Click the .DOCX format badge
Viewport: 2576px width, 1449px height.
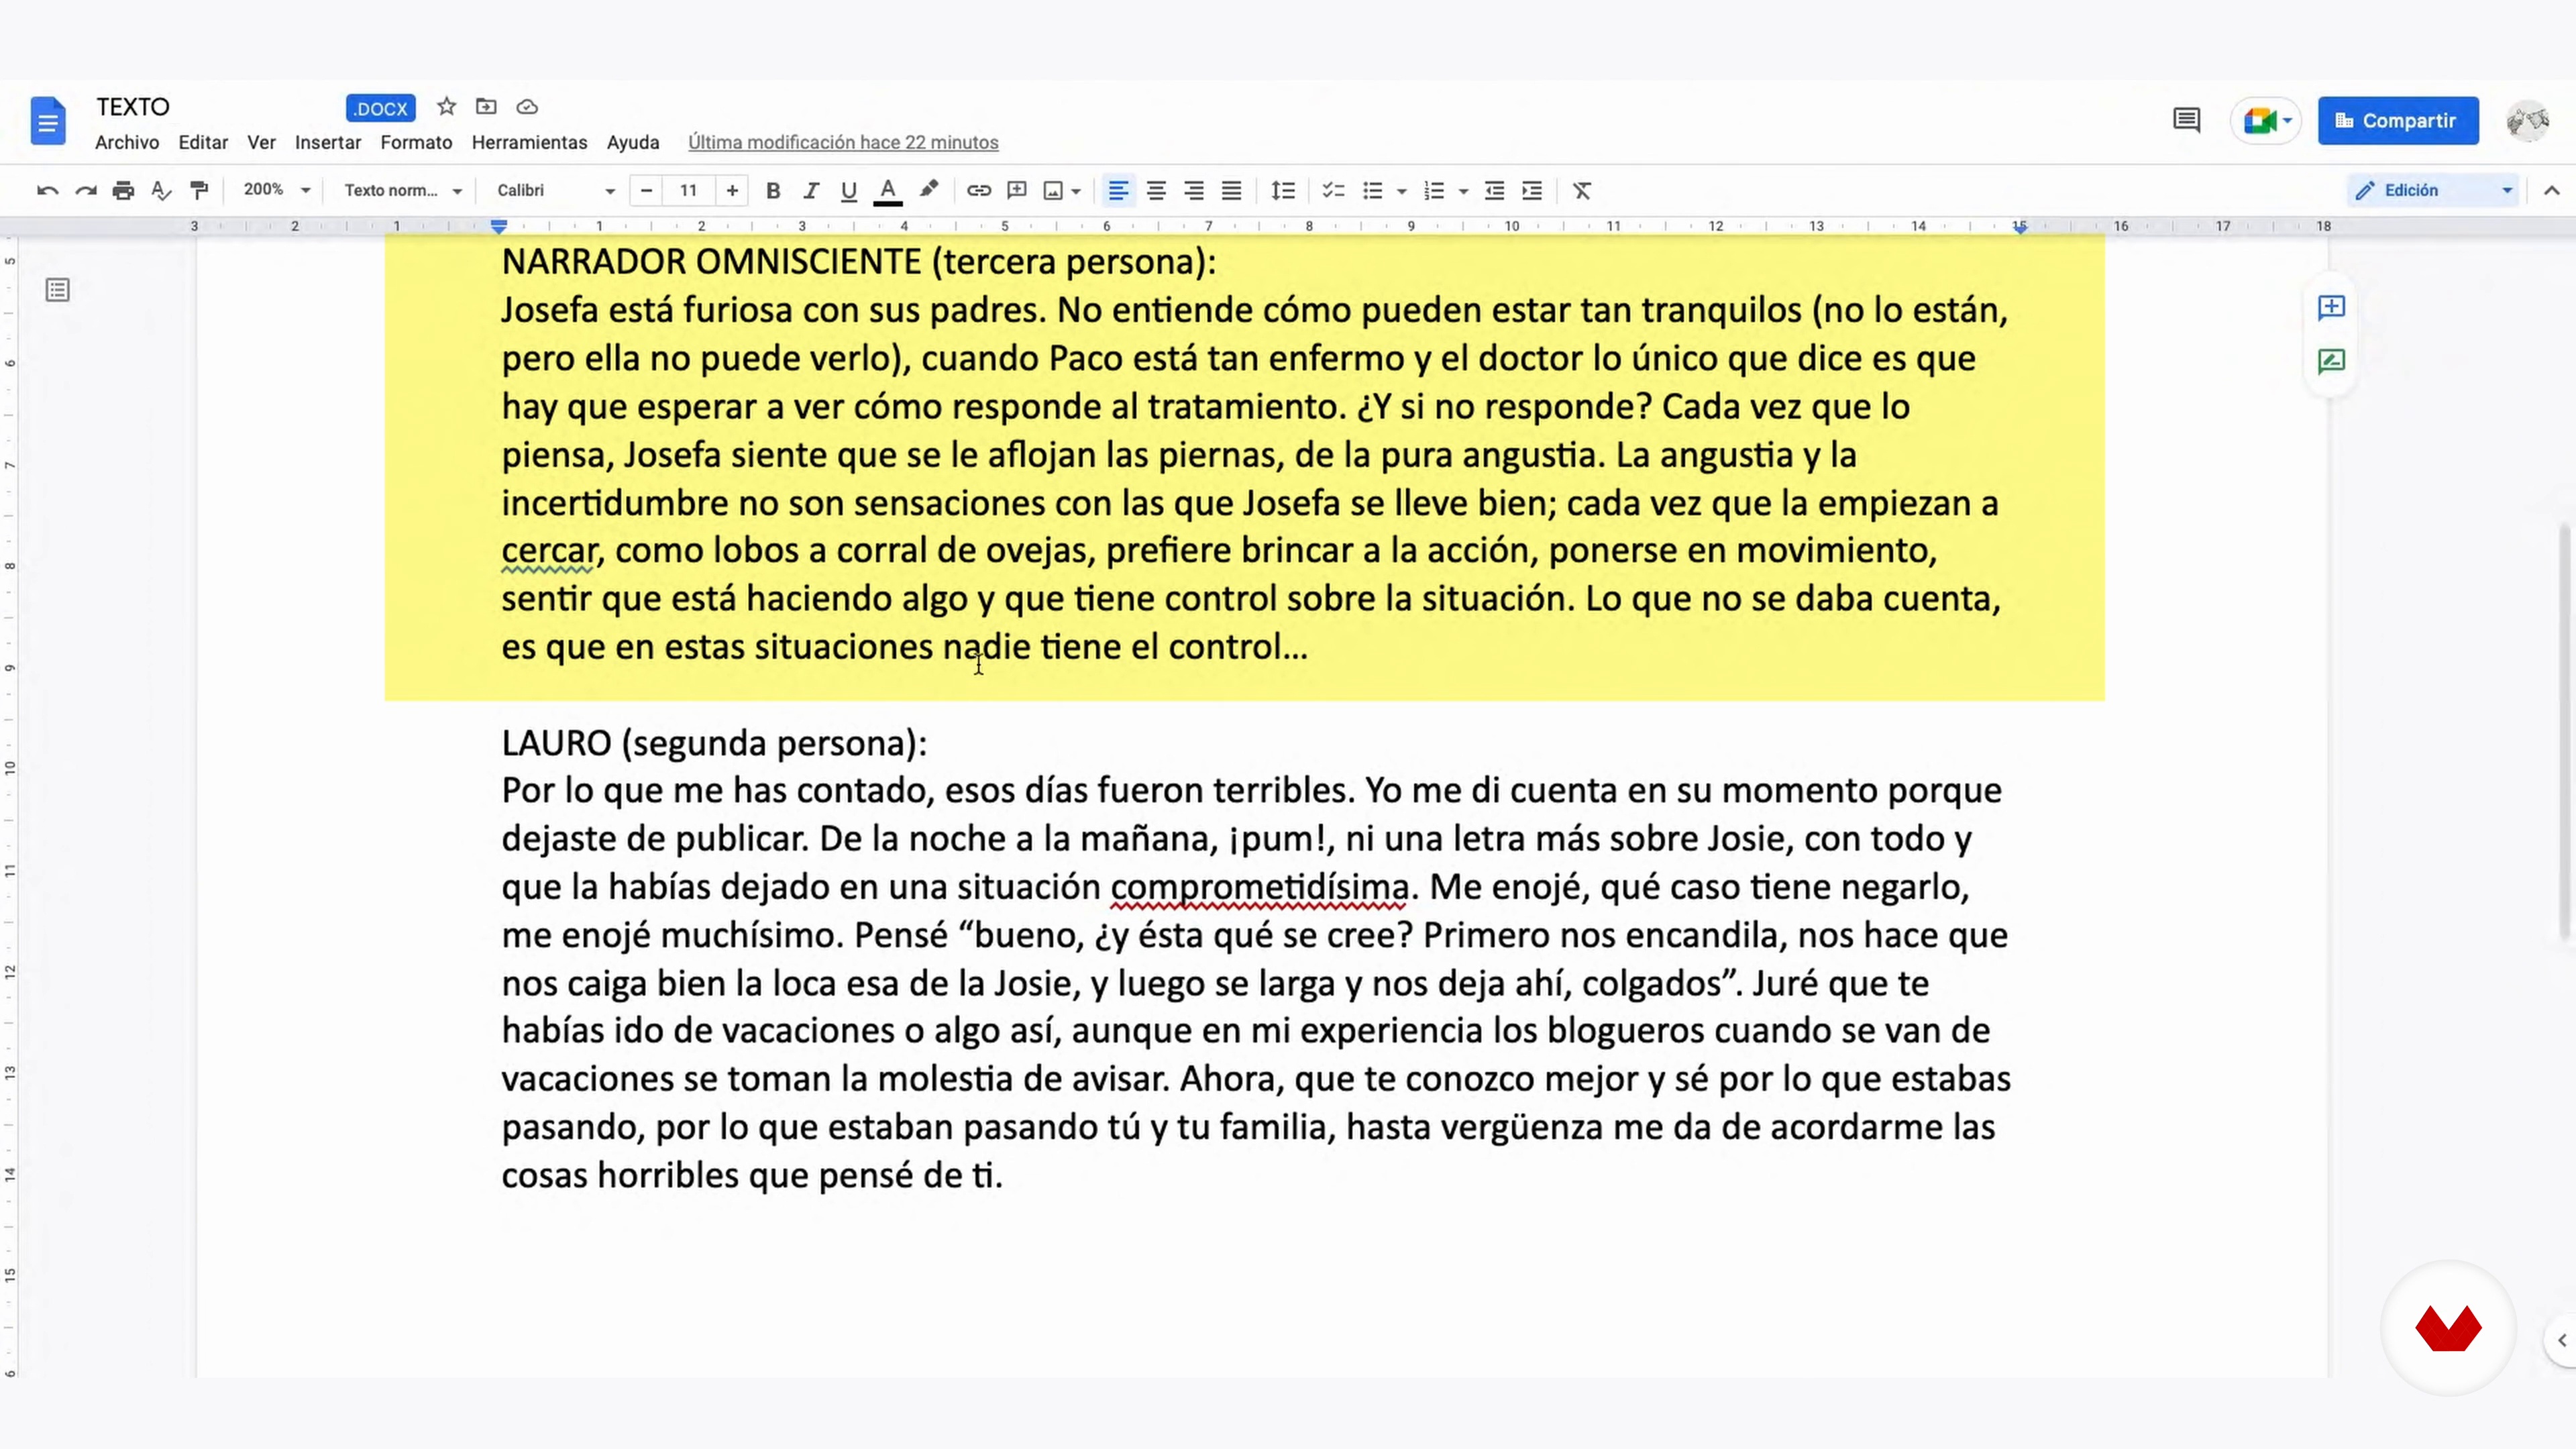pyautogui.click(x=380, y=108)
